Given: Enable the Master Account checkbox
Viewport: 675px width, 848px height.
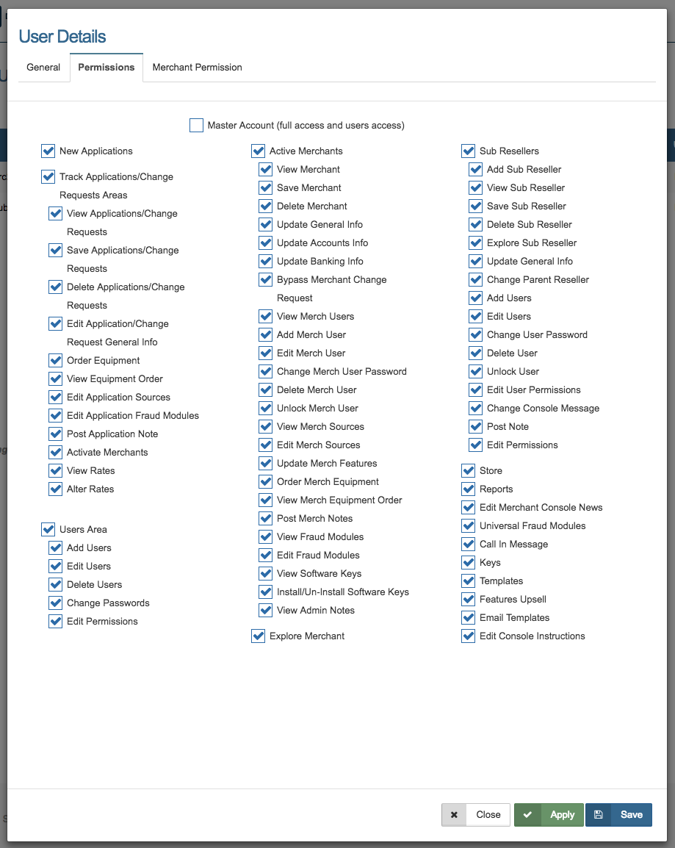Looking at the screenshot, I should tap(196, 126).
